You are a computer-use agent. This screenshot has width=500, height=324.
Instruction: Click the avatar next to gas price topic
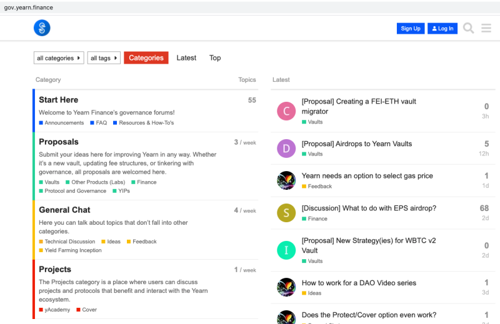[286, 180]
